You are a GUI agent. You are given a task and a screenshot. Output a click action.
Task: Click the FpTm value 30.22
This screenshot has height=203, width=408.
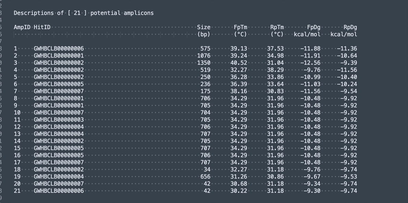click(239, 191)
